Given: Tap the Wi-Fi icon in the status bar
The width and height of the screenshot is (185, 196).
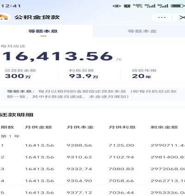Looking at the screenshot, I should pos(138,6).
